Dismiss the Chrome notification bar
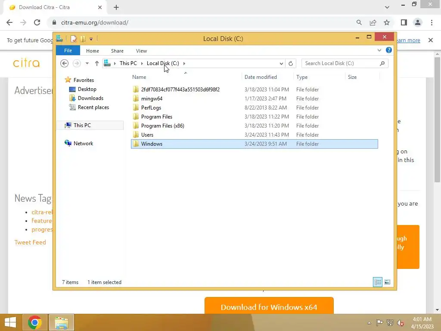The height and width of the screenshot is (331, 441). [431, 40]
